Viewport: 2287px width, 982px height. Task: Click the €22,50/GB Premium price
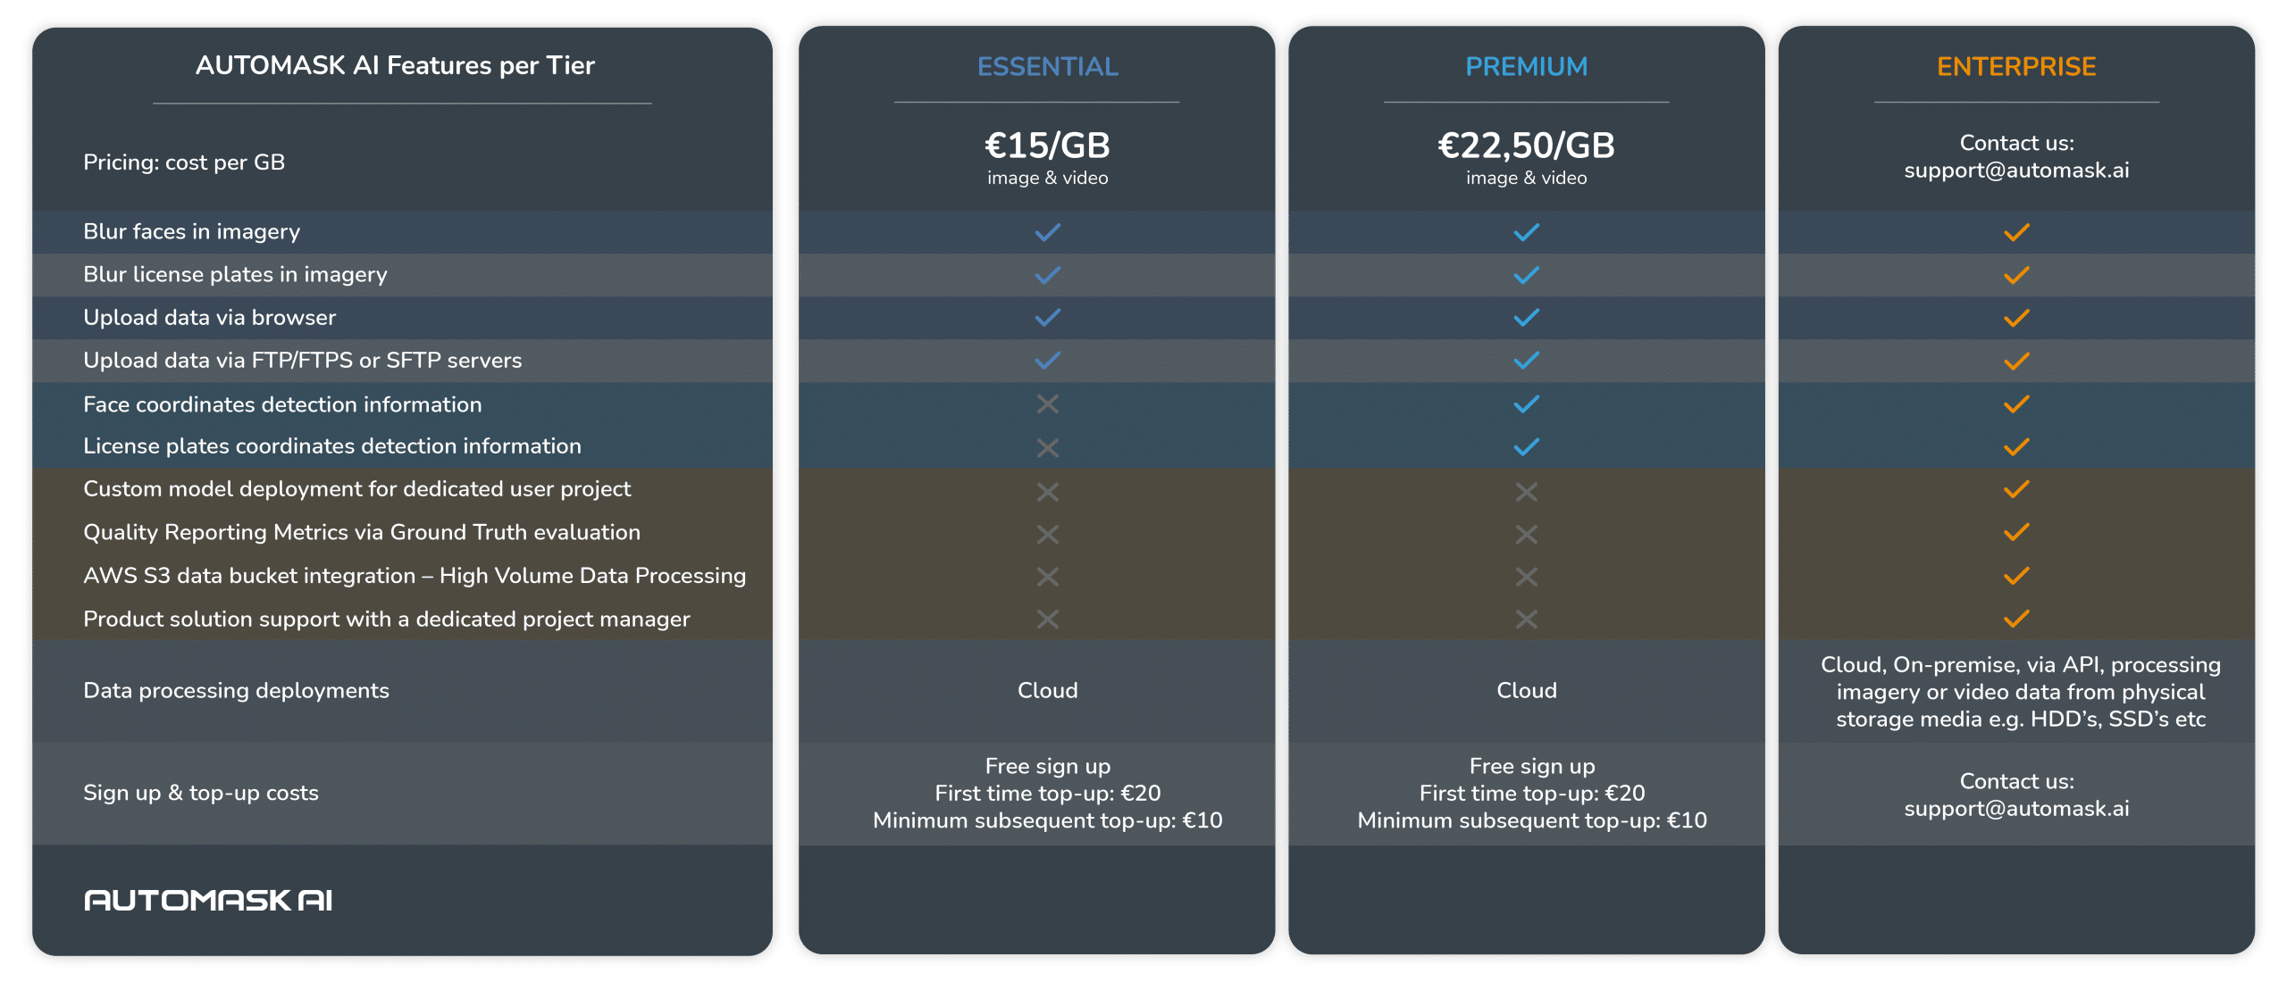(1526, 146)
